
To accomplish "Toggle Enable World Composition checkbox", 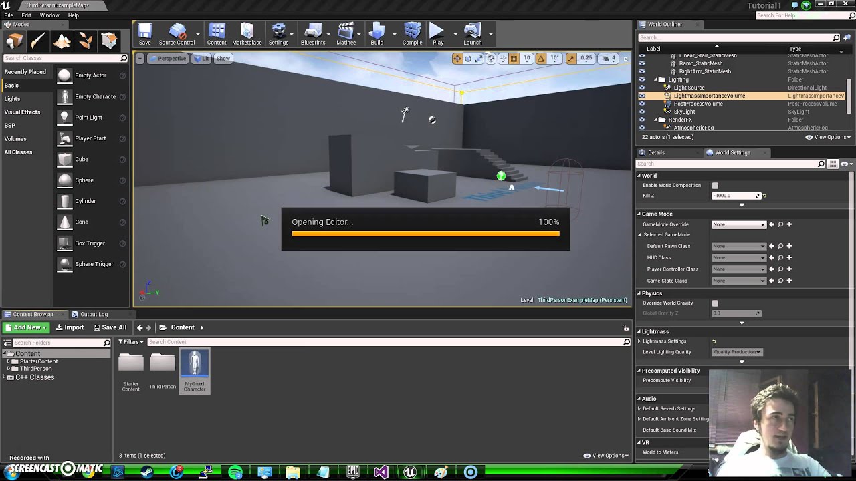I will (x=715, y=186).
